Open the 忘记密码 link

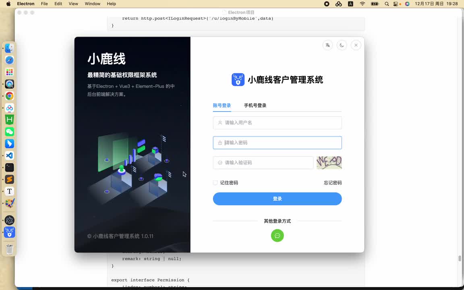(333, 182)
